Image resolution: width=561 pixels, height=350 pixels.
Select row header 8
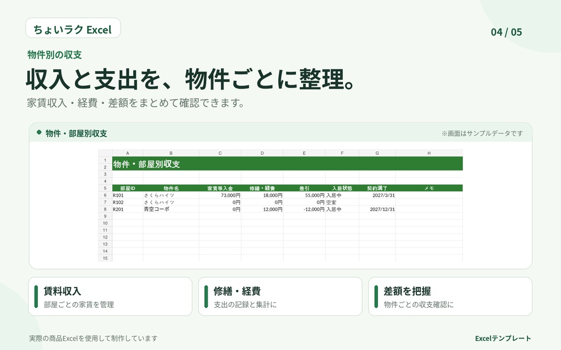click(x=105, y=209)
